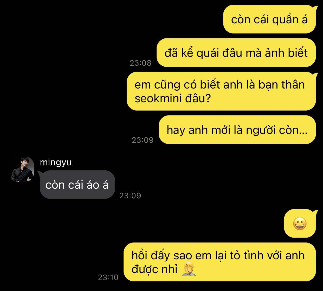Tap the facepalm emoji in last message
323x291 pixels.
189,269
